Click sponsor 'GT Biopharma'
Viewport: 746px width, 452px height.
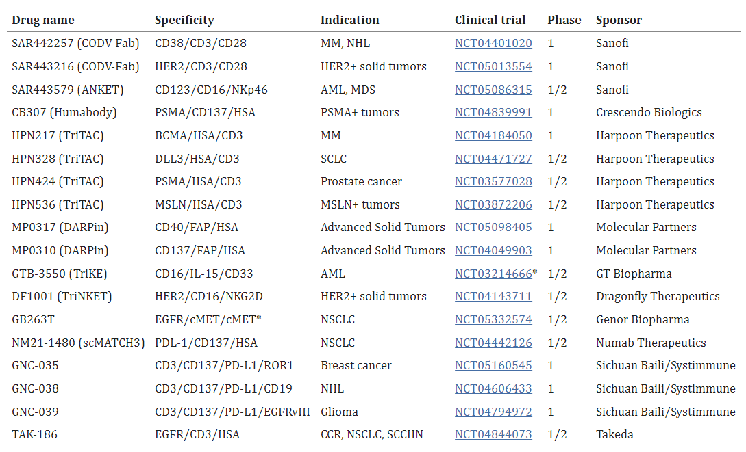pos(634,274)
